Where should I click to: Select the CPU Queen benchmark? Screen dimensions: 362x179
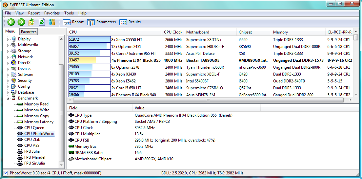point(34,128)
